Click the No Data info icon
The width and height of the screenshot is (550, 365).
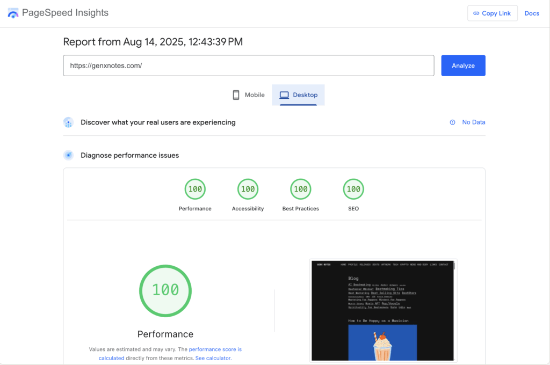point(452,122)
